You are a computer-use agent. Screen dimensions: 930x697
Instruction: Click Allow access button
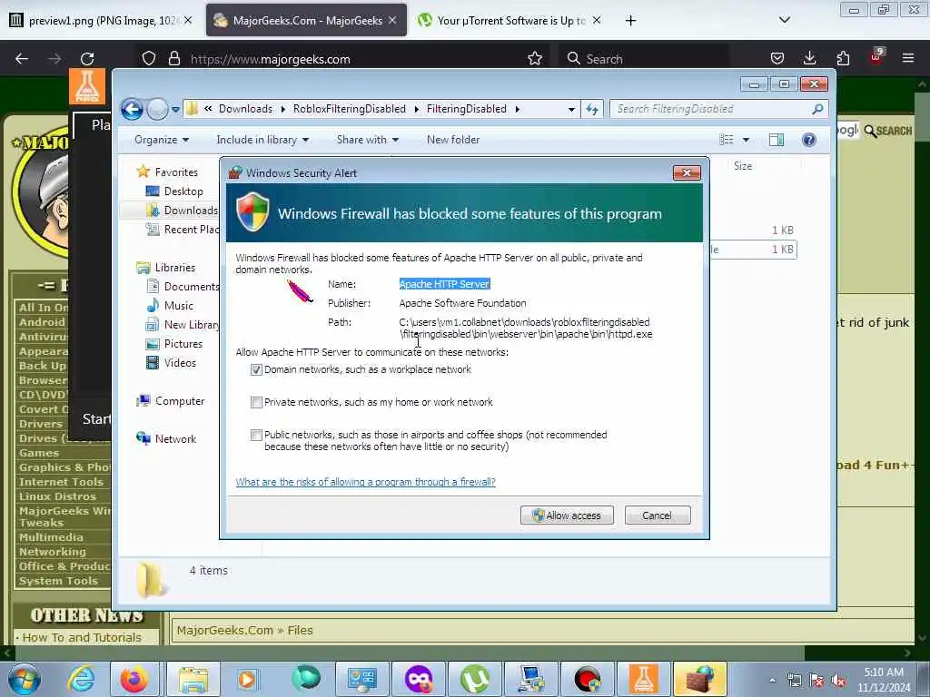(x=567, y=515)
